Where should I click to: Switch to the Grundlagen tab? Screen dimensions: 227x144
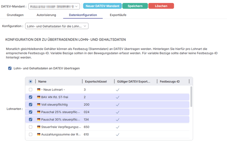pyautogui.click(x=15, y=15)
